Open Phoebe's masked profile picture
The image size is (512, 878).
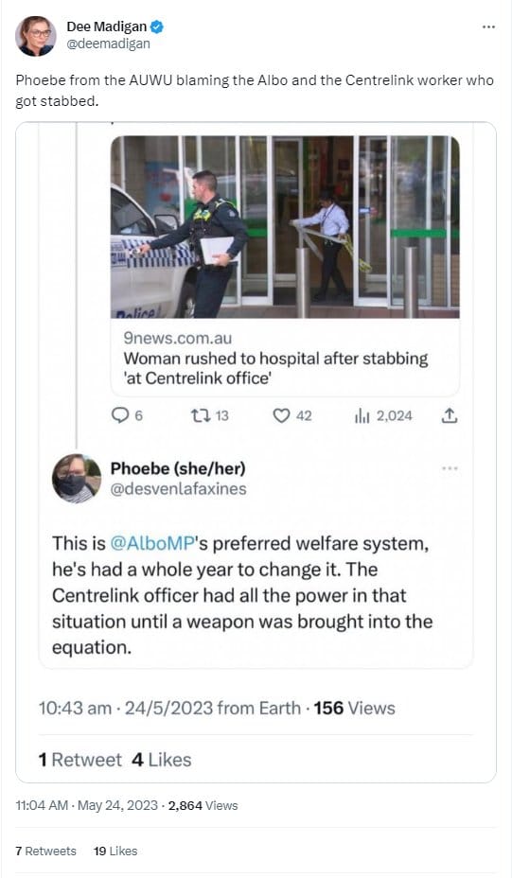click(x=77, y=479)
